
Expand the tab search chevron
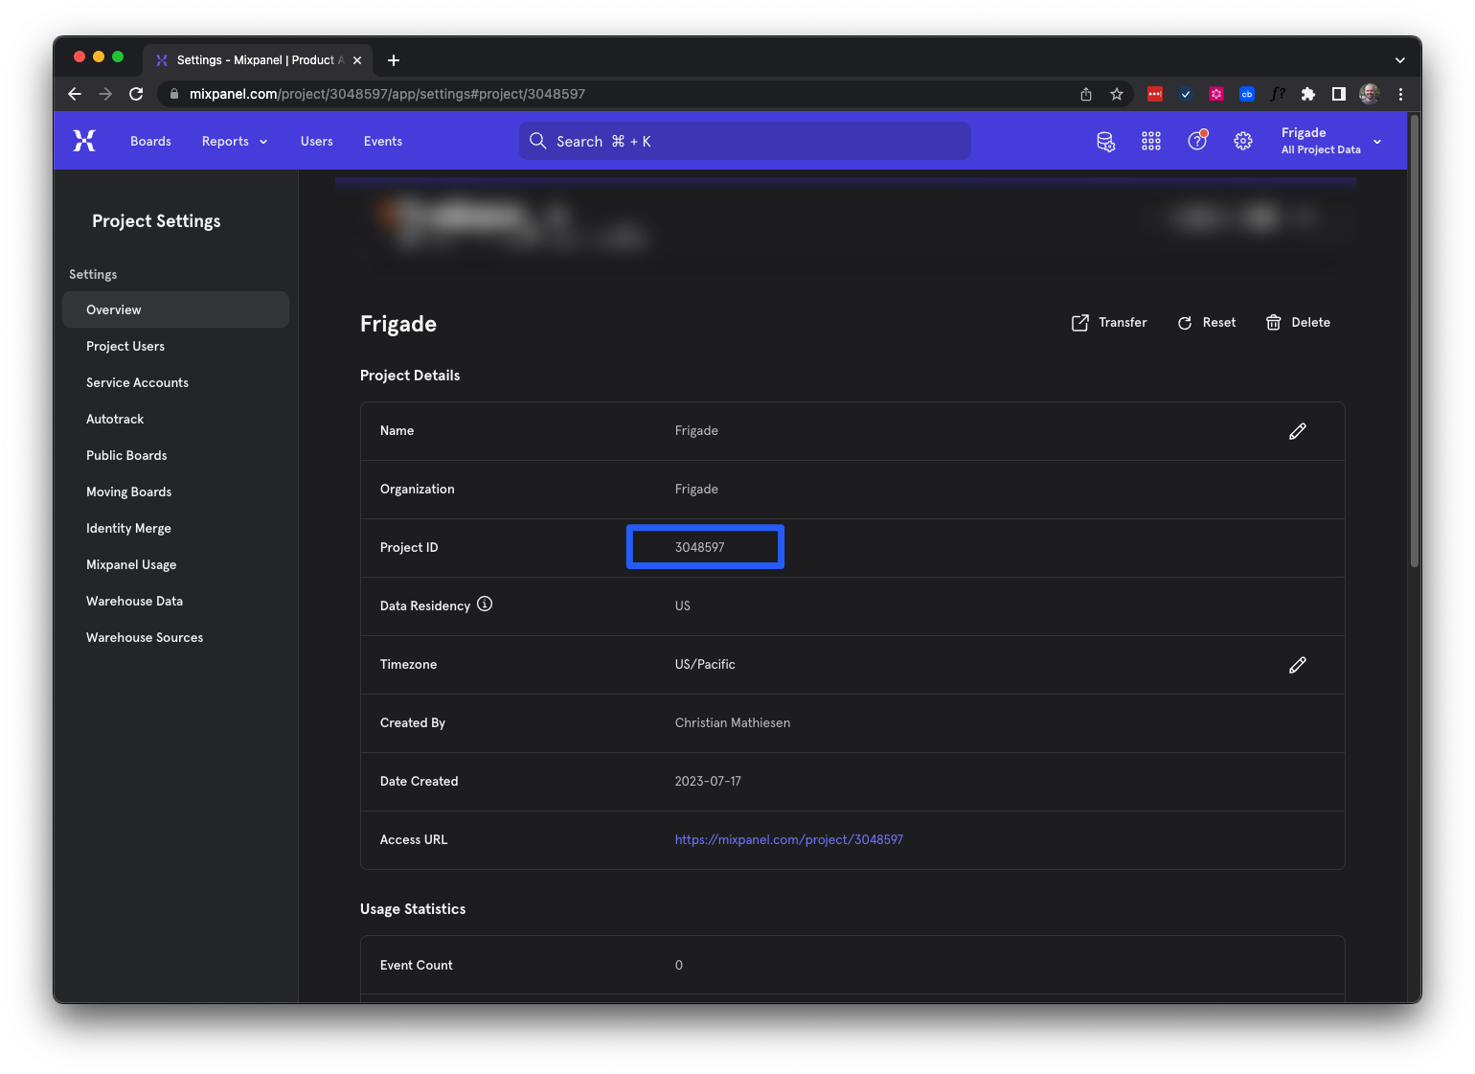click(x=1400, y=60)
